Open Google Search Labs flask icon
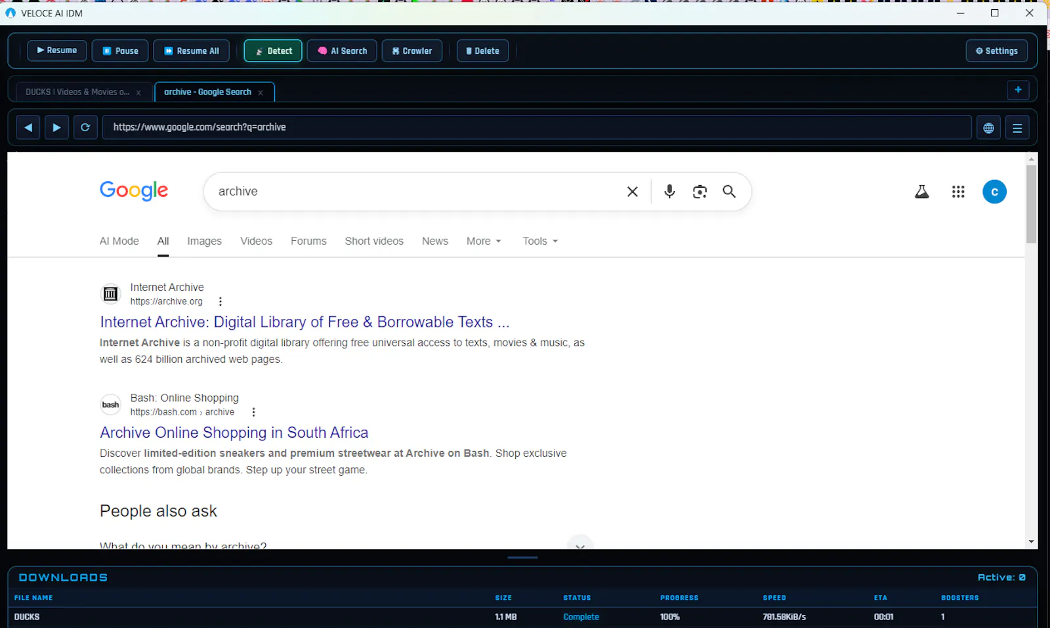 coord(922,192)
